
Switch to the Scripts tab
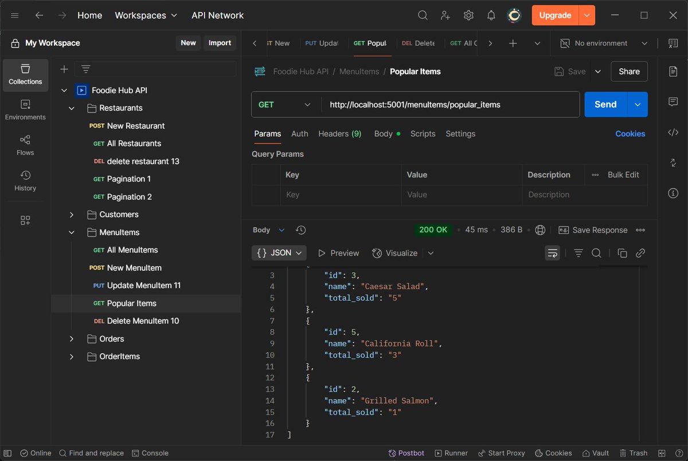point(423,133)
